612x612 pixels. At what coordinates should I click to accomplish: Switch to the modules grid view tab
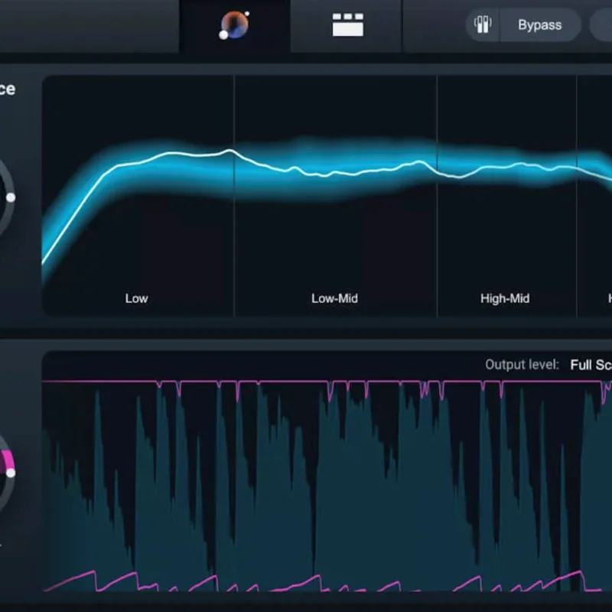point(347,25)
